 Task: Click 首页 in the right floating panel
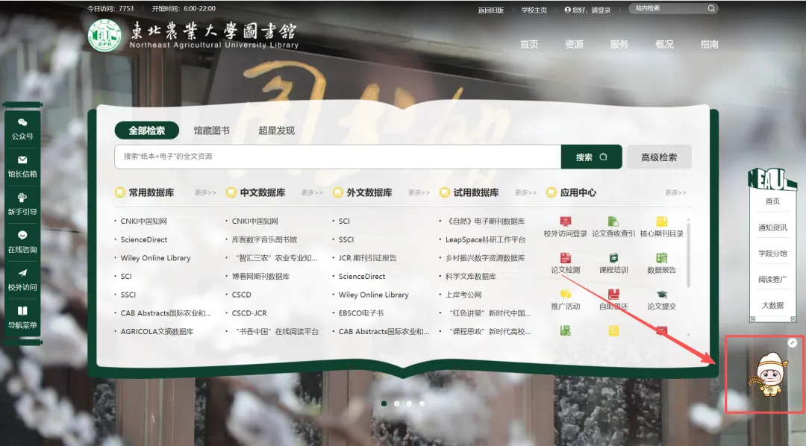(772, 201)
